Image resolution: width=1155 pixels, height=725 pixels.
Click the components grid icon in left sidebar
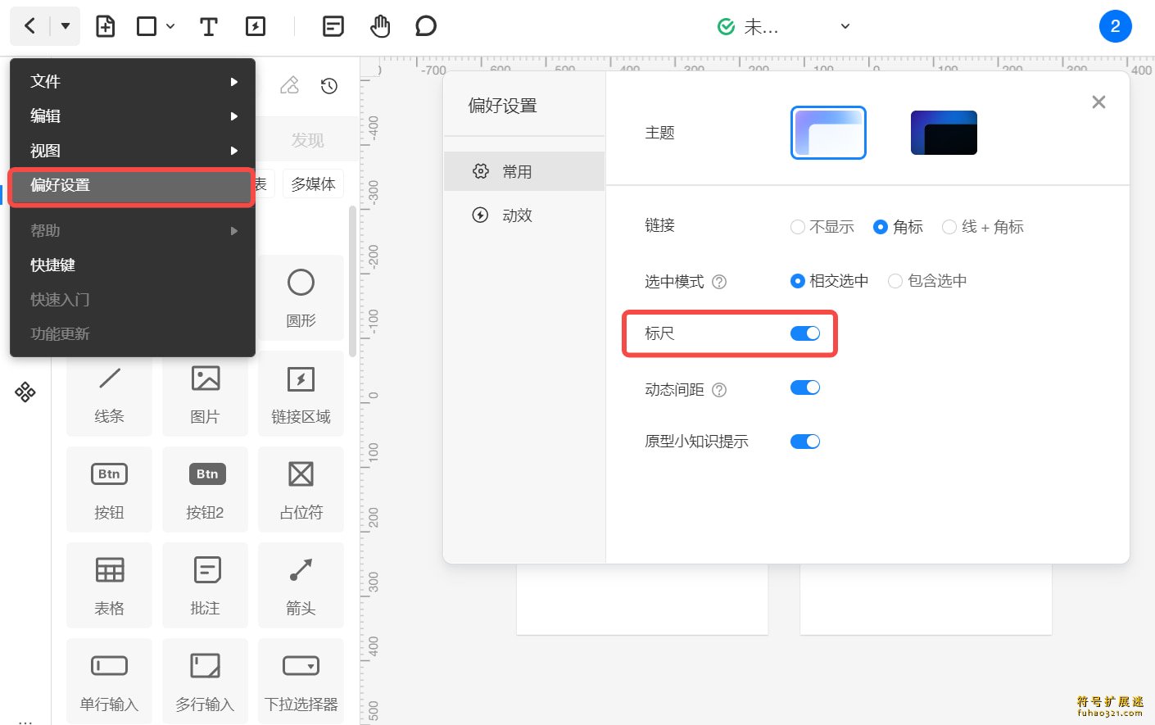25,392
